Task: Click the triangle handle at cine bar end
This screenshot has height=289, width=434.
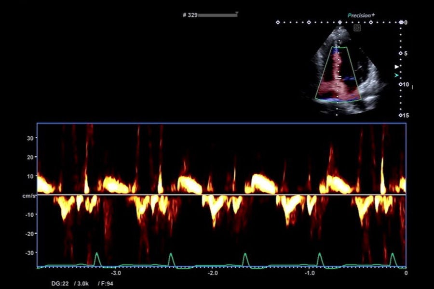Action: pyautogui.click(x=237, y=13)
